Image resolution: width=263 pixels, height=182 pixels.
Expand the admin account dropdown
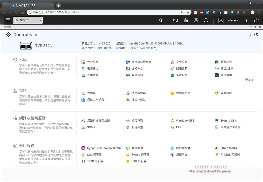click(x=233, y=20)
